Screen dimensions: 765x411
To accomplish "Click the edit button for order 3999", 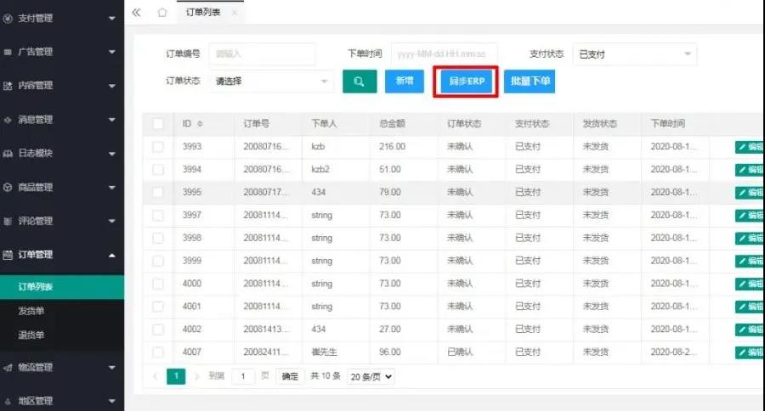I will coord(750,261).
